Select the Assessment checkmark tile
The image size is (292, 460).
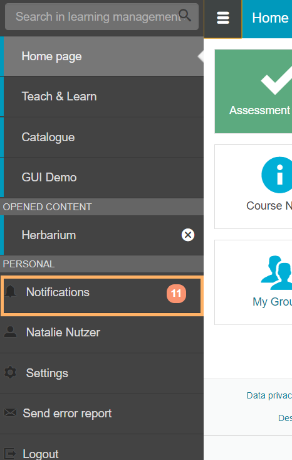point(253,91)
